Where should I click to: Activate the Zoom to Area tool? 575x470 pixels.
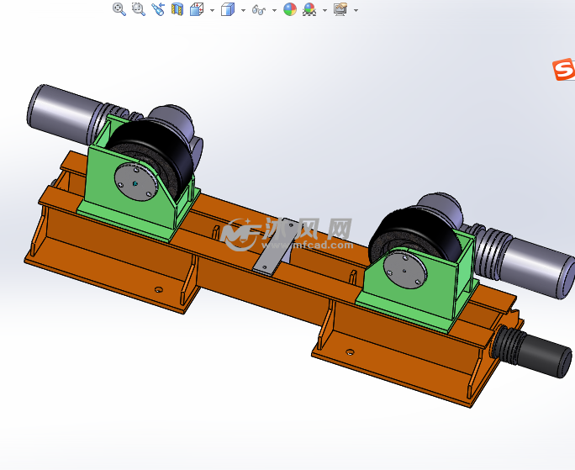(x=139, y=9)
